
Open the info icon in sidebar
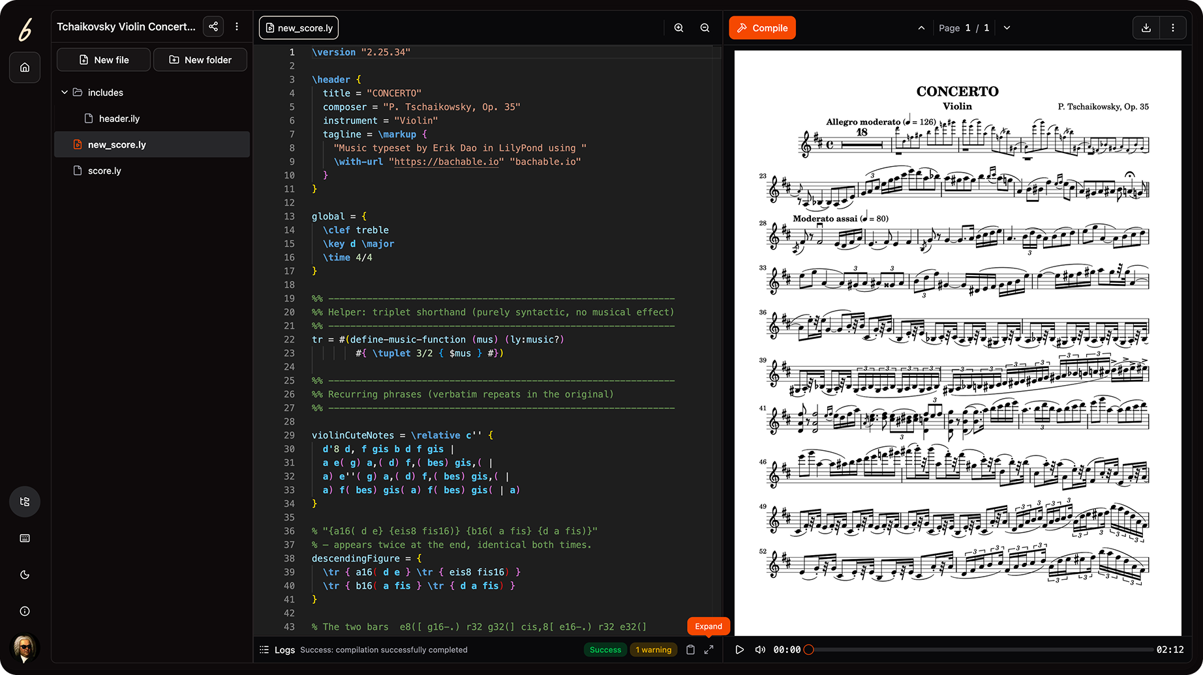(25, 611)
